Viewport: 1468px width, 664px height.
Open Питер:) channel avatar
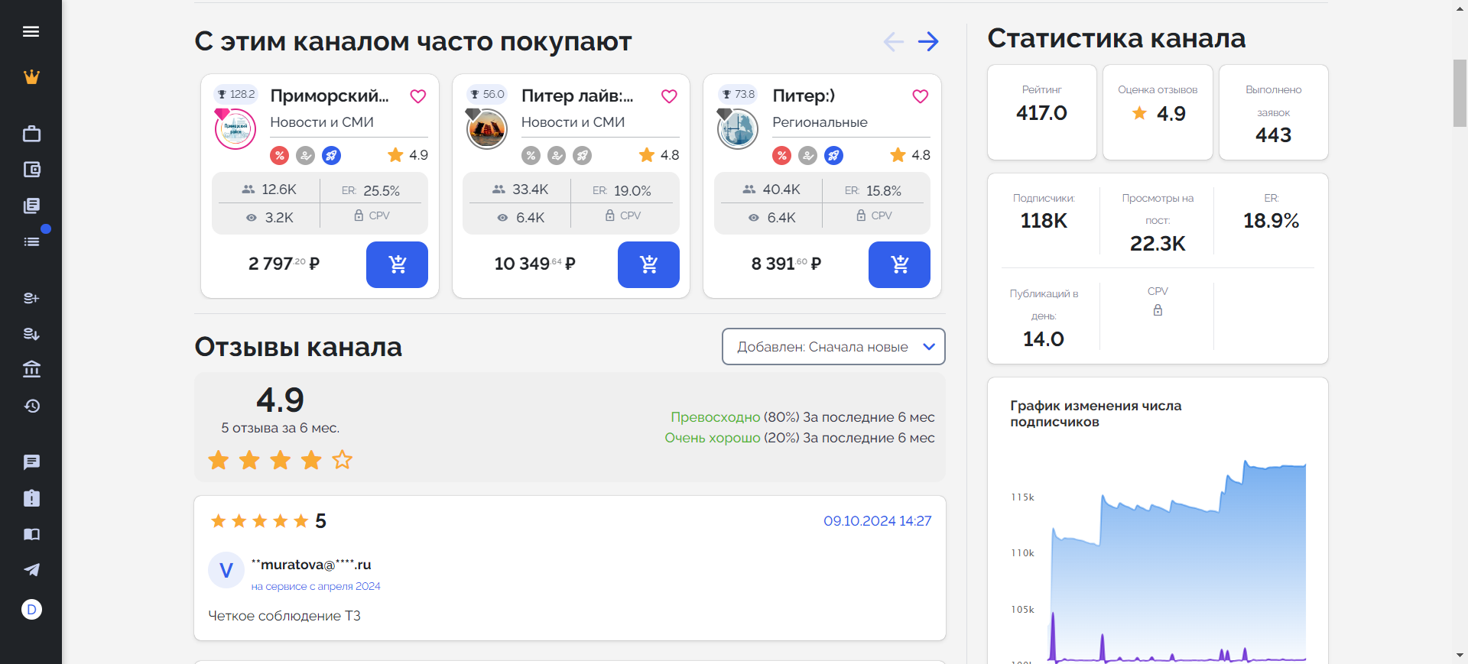pos(738,128)
